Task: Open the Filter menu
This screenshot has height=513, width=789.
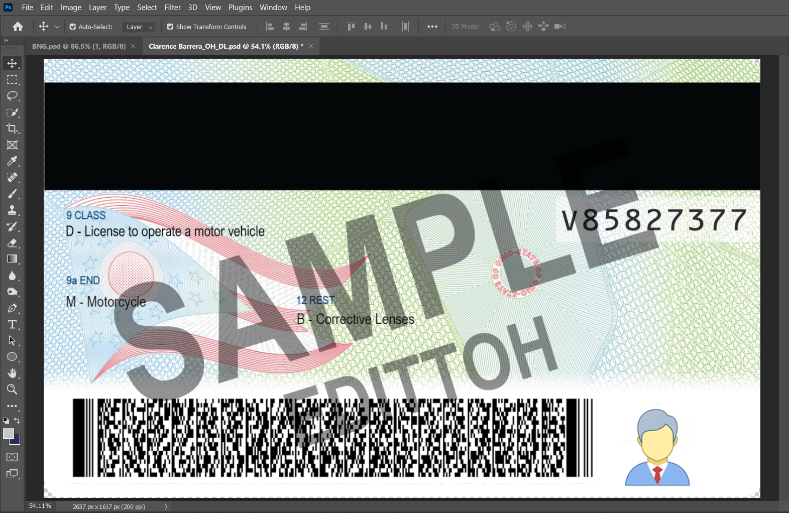Action: pyautogui.click(x=172, y=8)
